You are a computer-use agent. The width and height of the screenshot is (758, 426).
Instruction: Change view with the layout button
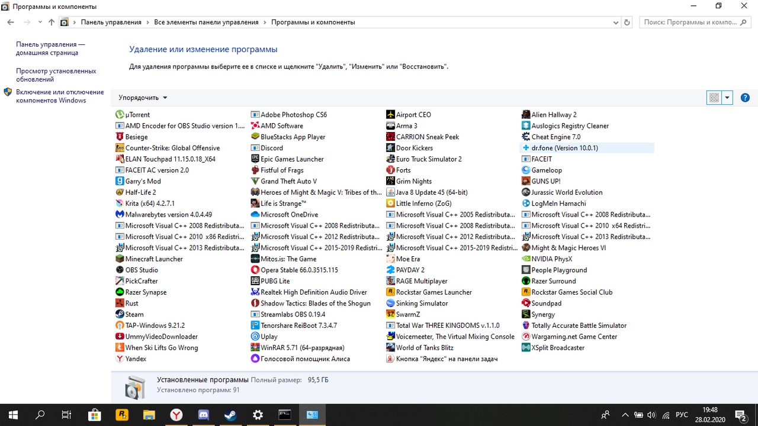pyautogui.click(x=714, y=98)
